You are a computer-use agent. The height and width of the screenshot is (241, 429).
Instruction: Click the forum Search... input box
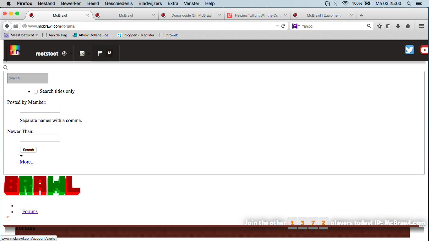click(x=28, y=78)
